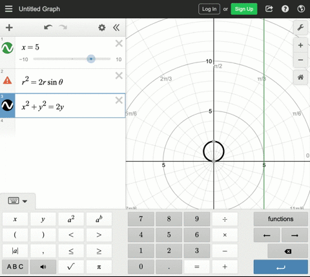Collapse the expression list panel
The image size is (310, 277).
(116, 28)
